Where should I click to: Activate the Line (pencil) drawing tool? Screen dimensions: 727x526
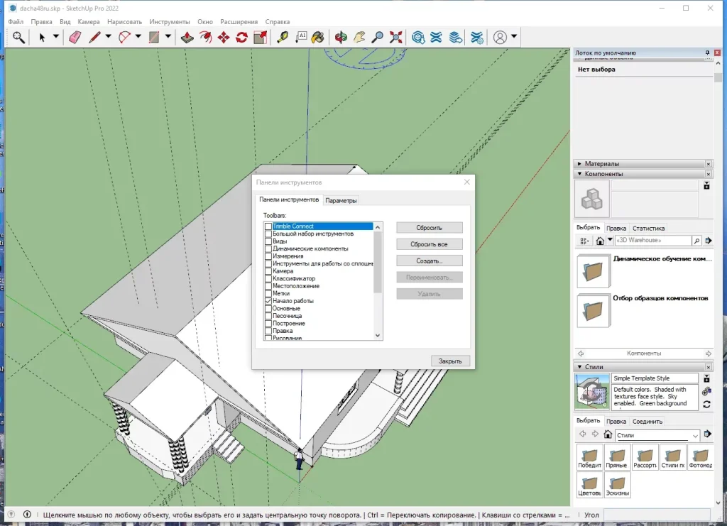96,36
